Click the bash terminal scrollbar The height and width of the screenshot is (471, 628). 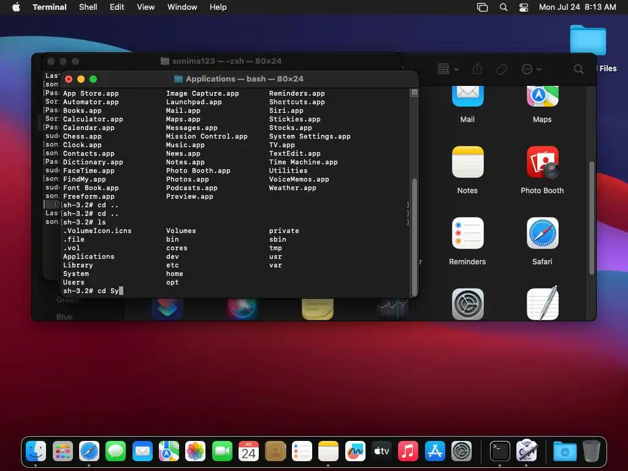[x=415, y=236]
